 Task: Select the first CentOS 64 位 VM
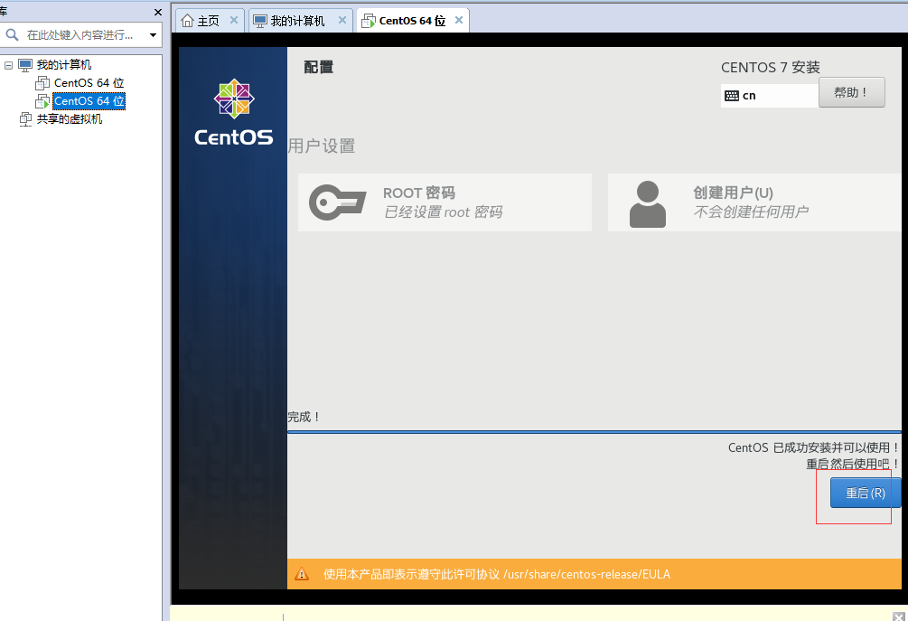89,83
